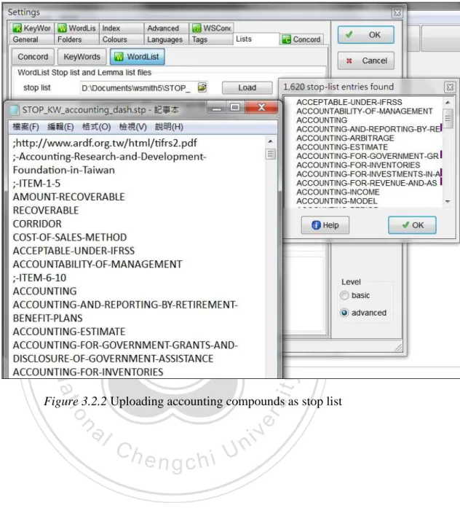This screenshot has height=516, width=460.
Task: Click OK in stop-list entries dialog
Action: pyautogui.click(x=413, y=225)
